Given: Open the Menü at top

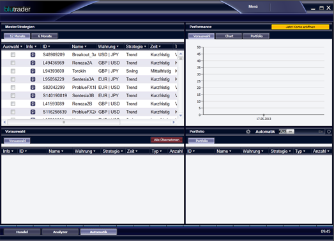Looking at the screenshot, I should click(x=253, y=6).
